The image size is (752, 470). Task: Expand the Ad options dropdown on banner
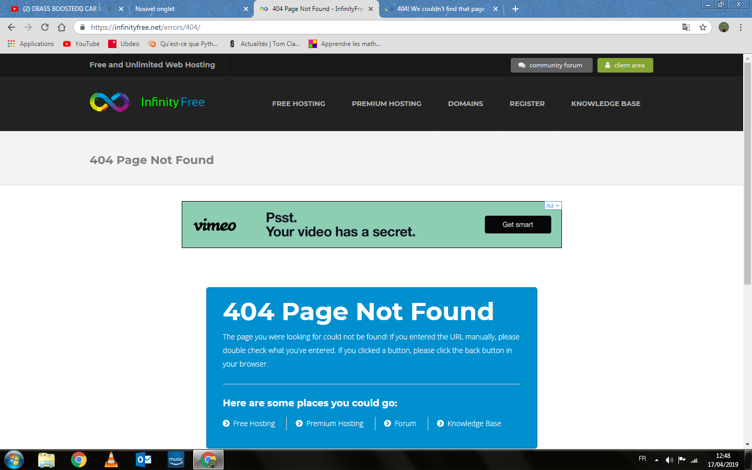(x=553, y=206)
